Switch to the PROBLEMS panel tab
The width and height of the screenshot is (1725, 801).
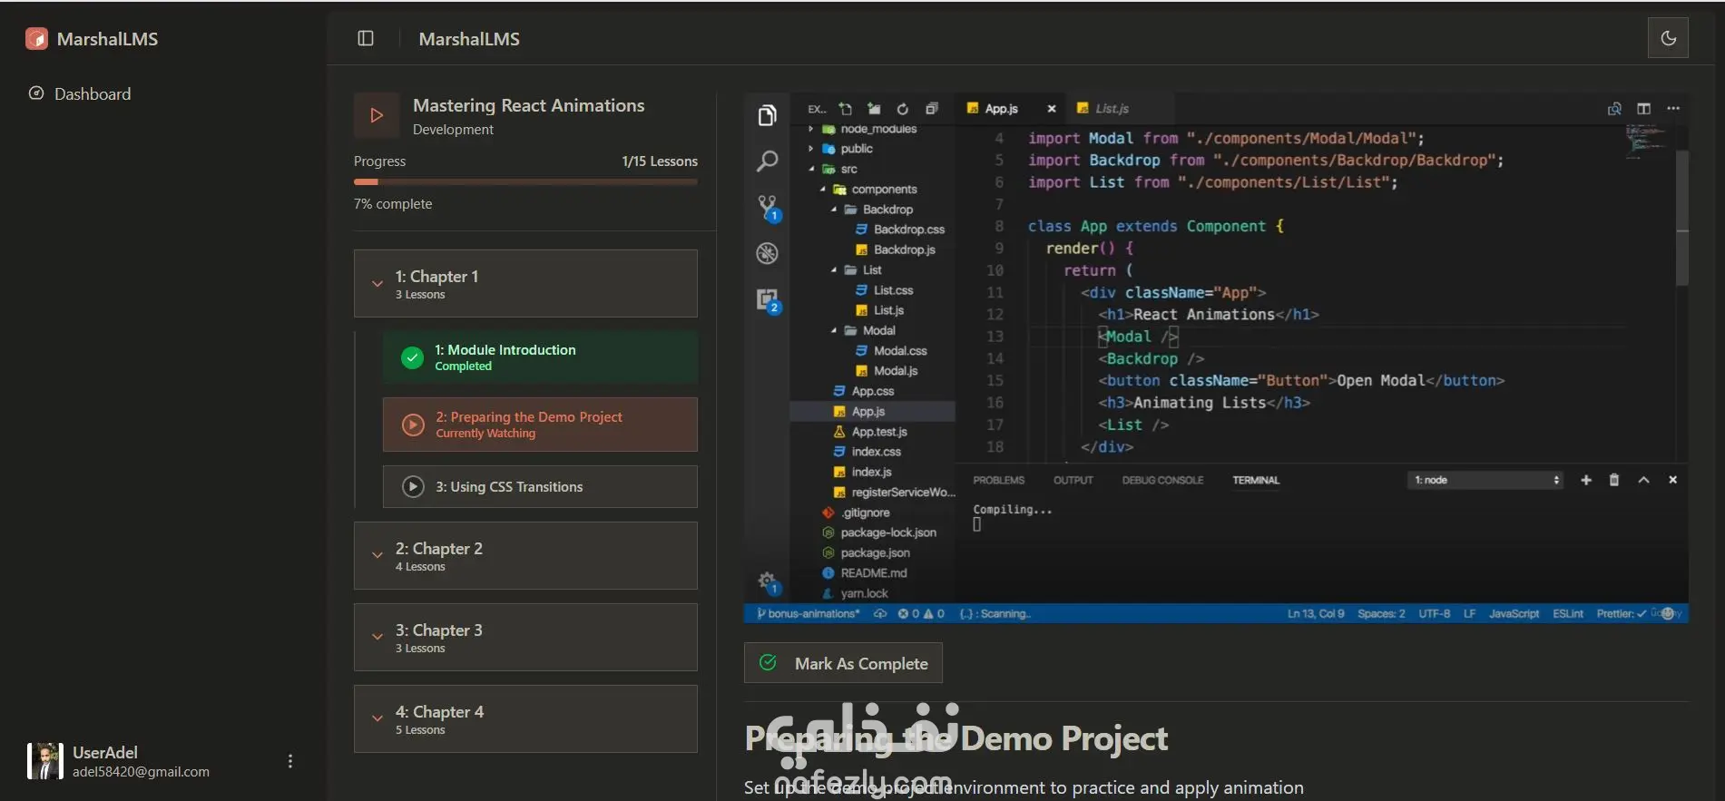click(998, 481)
